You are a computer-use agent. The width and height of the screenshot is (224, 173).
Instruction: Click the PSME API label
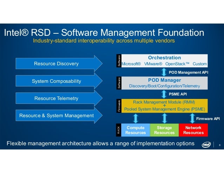pos(178,94)
